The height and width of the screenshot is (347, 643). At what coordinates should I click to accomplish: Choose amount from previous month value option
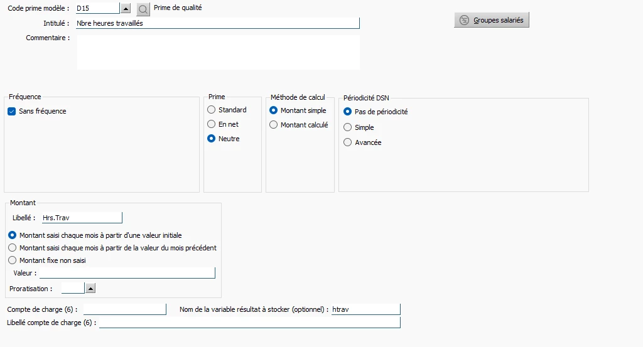tap(13, 248)
